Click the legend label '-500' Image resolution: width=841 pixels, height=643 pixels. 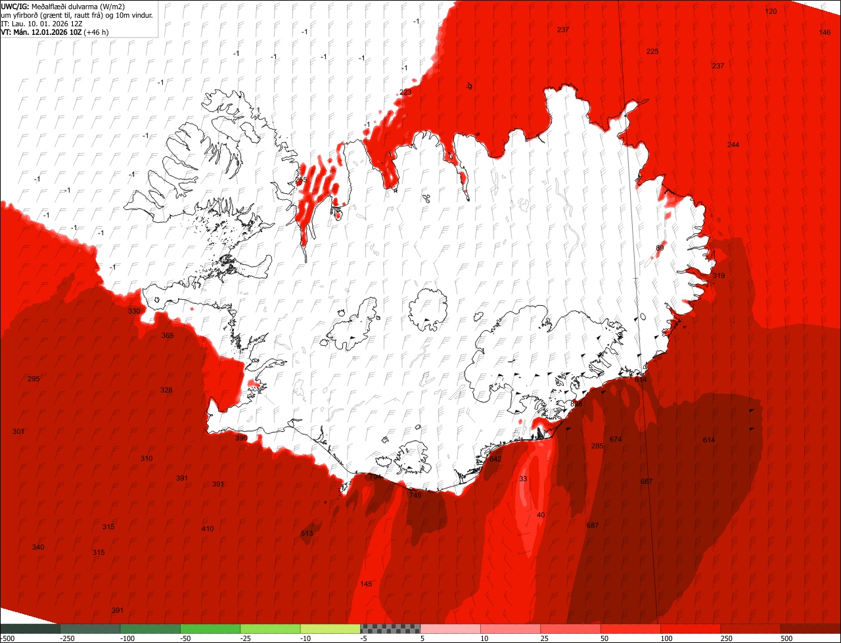[x=7, y=638]
